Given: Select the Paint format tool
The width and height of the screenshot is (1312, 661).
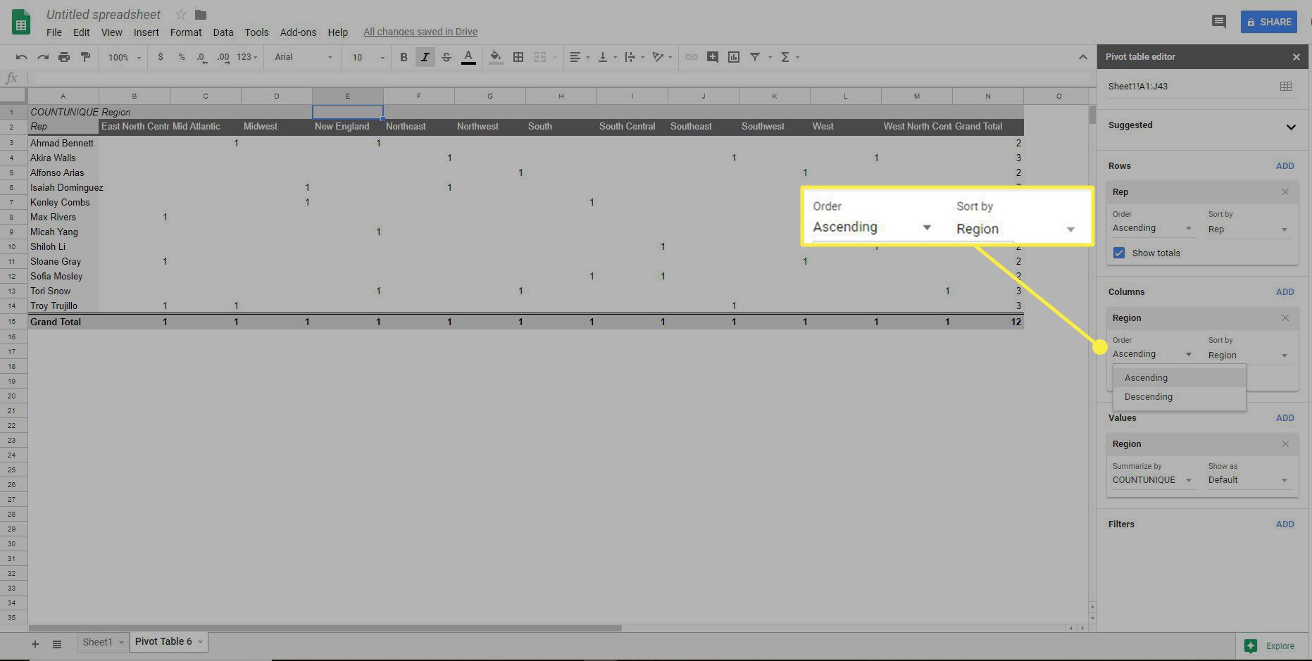Looking at the screenshot, I should pos(85,57).
